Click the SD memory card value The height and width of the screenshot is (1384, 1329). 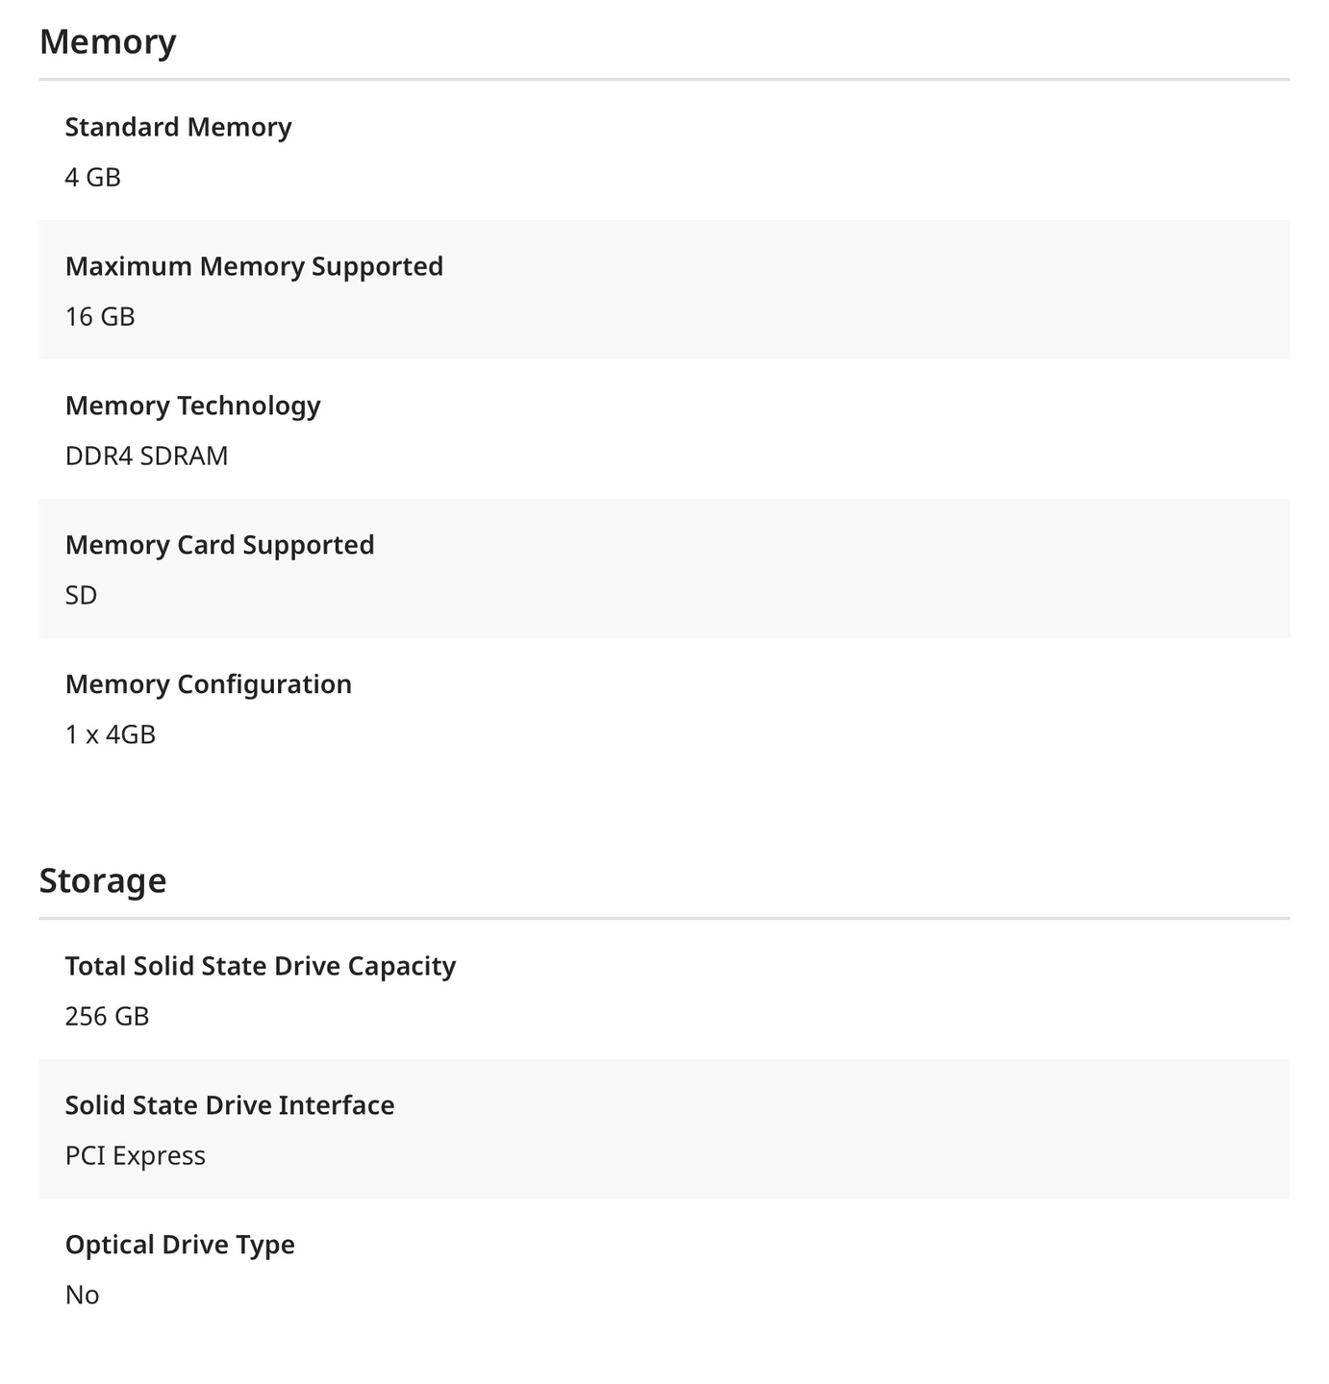(82, 596)
